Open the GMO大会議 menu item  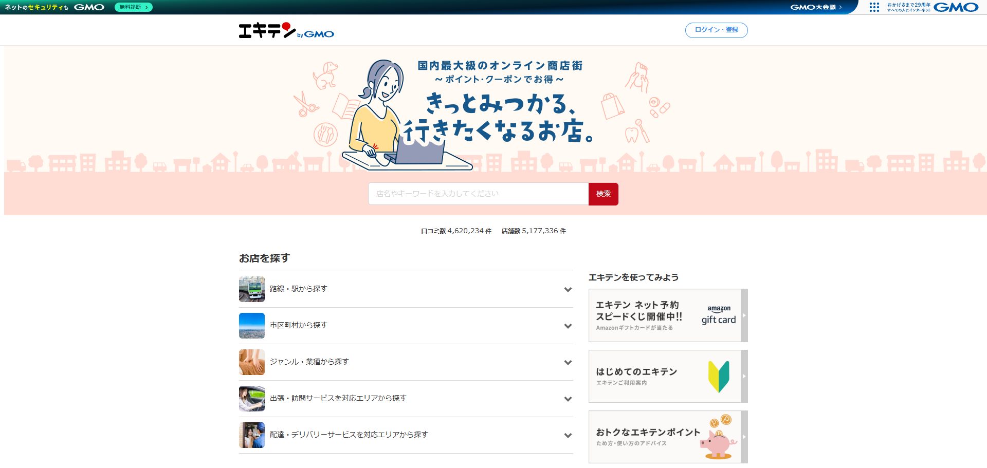pyautogui.click(x=816, y=8)
